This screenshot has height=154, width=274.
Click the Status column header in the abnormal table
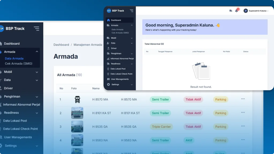246,52
